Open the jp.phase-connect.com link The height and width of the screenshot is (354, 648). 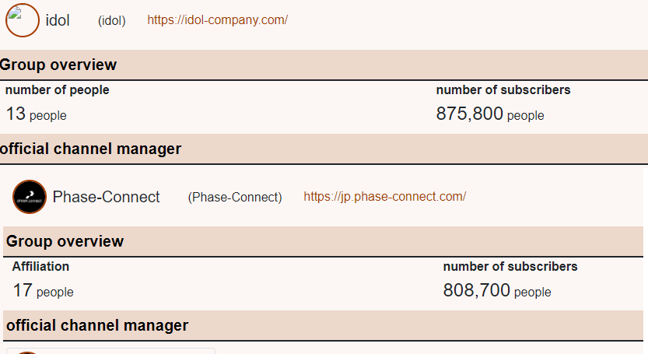384,197
